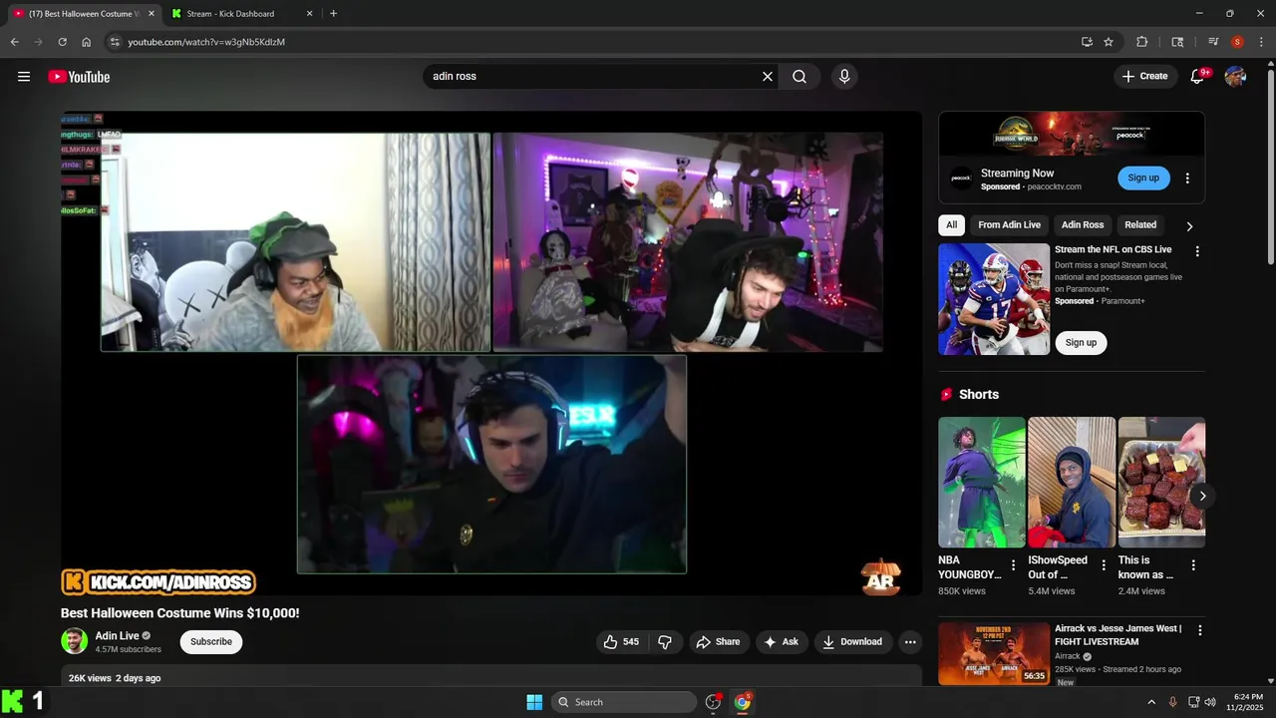The image size is (1276, 718).
Task: Sign up for Paramount+ ad
Action: tap(1081, 343)
